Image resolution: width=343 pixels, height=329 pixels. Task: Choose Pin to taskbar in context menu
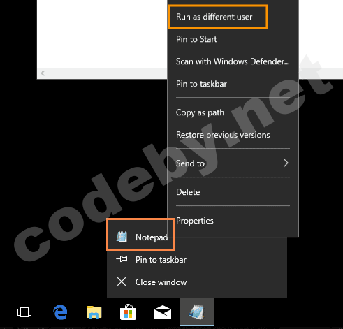[201, 84]
